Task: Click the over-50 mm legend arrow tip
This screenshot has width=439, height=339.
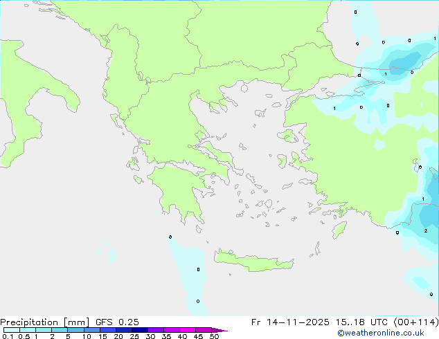Action: [219, 330]
